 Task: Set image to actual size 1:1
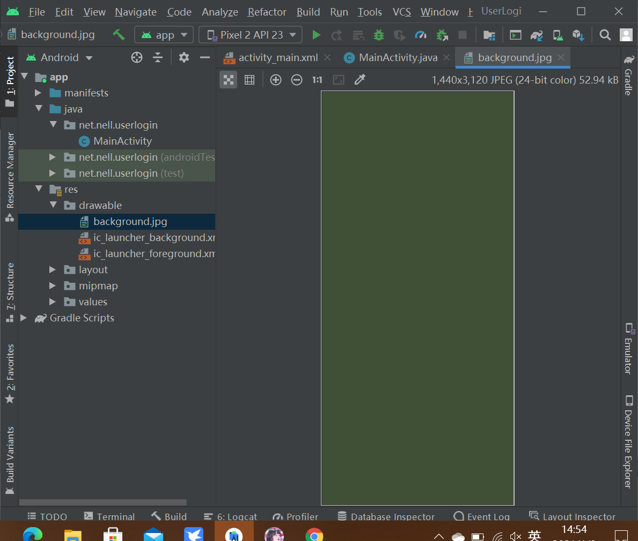(317, 80)
